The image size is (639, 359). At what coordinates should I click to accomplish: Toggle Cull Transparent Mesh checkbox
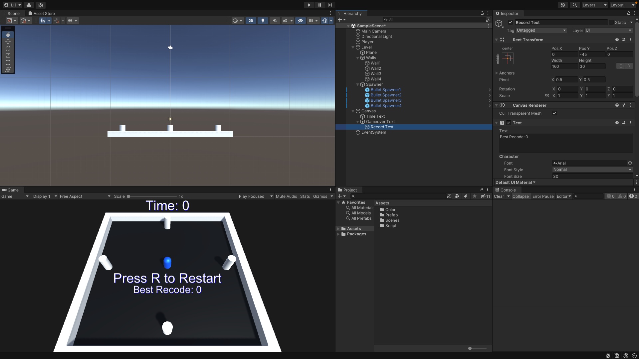554,113
